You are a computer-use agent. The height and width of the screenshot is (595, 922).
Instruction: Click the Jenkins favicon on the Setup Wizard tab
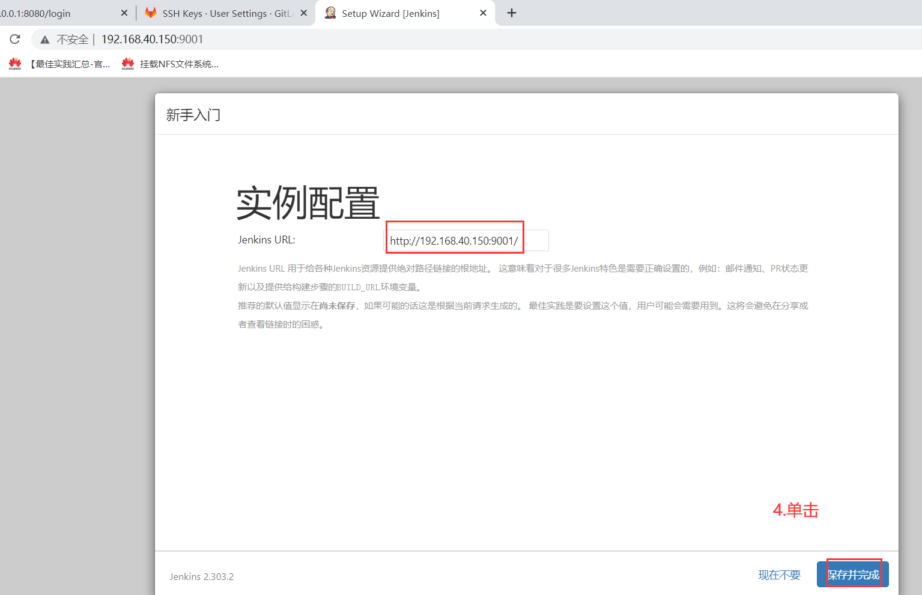pyautogui.click(x=330, y=13)
